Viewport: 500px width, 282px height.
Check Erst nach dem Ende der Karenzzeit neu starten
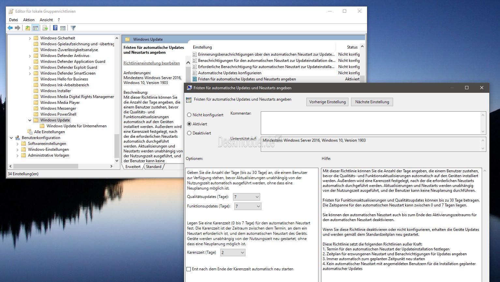click(x=188, y=269)
